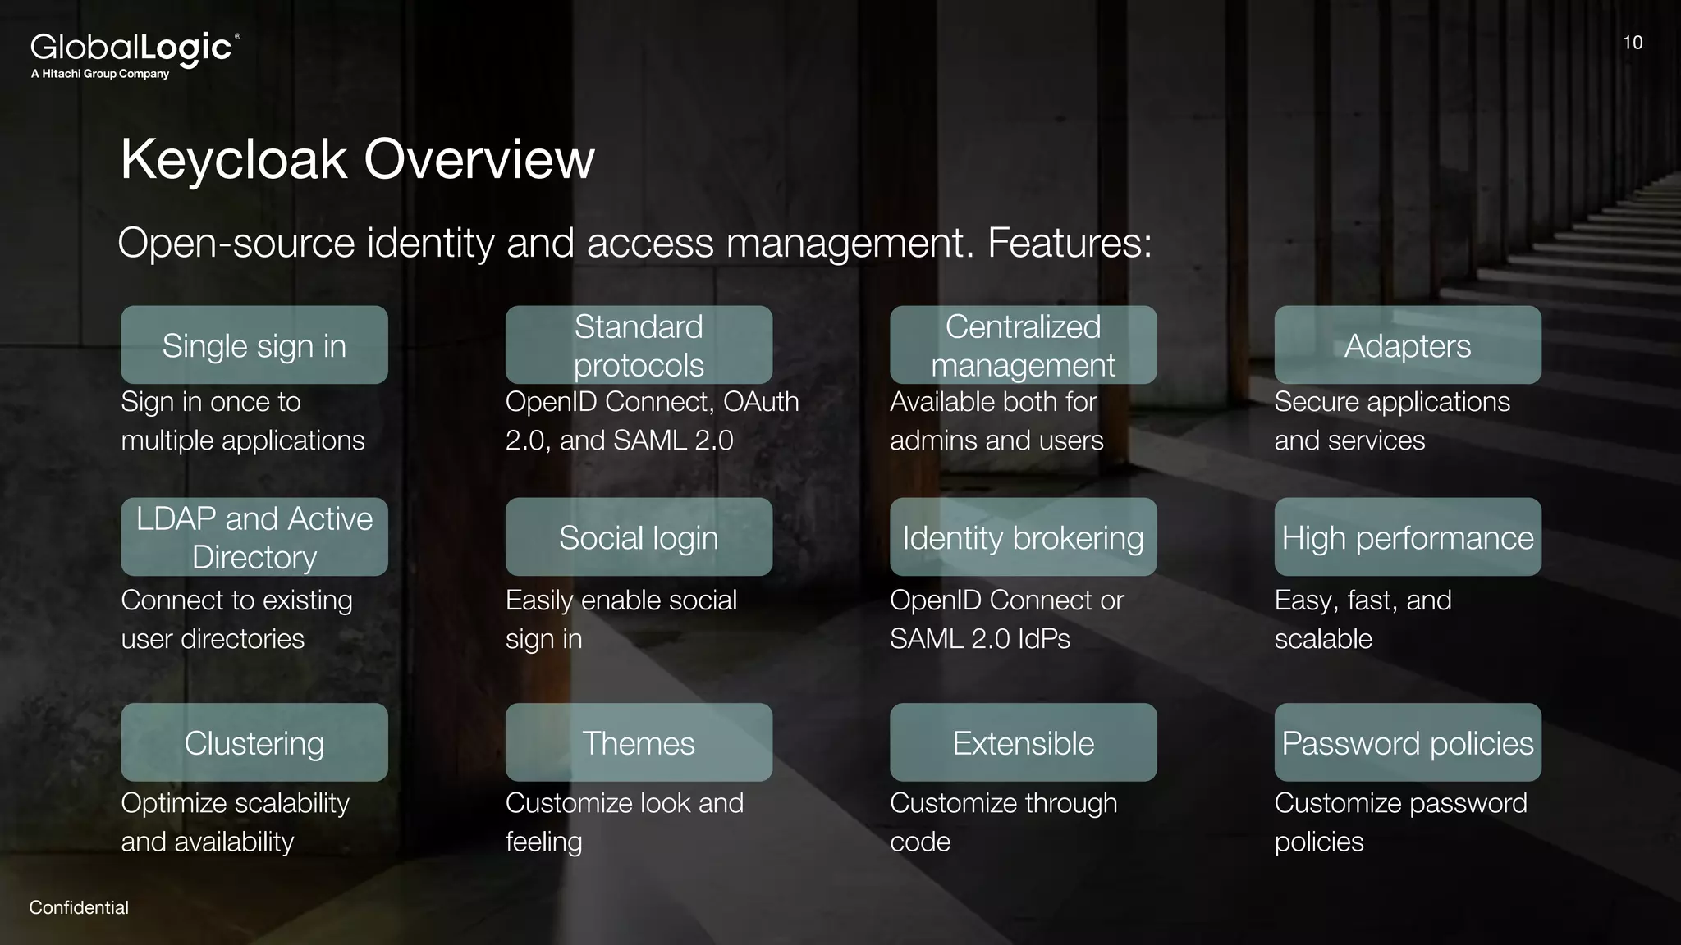Click the slide number 10

[x=1632, y=43]
